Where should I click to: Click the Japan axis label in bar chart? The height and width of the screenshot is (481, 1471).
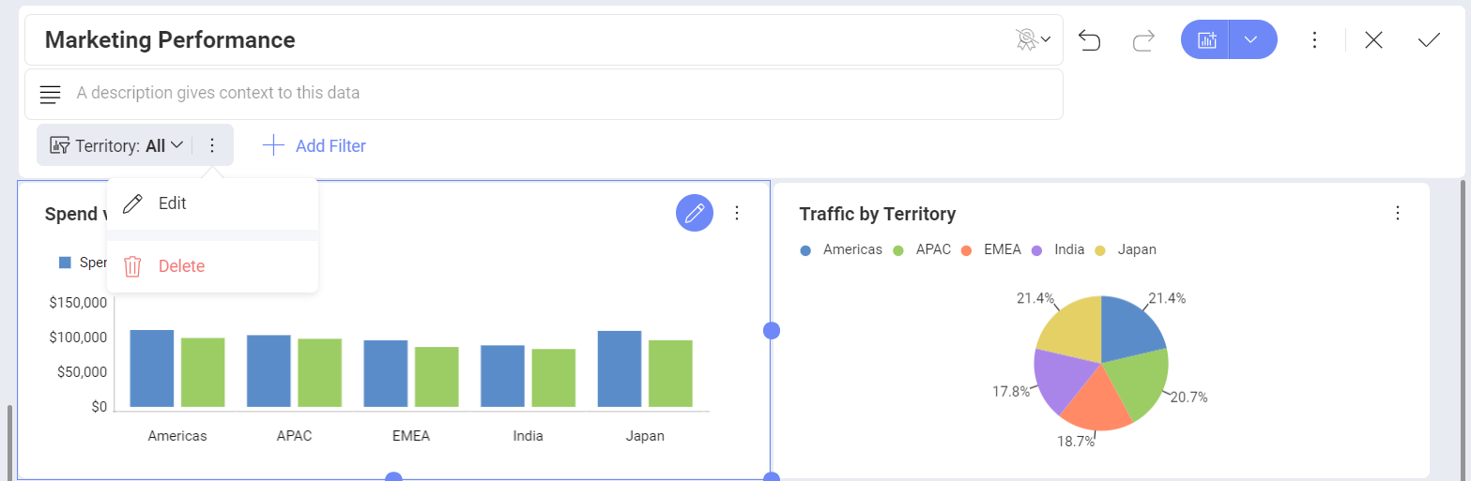(645, 436)
